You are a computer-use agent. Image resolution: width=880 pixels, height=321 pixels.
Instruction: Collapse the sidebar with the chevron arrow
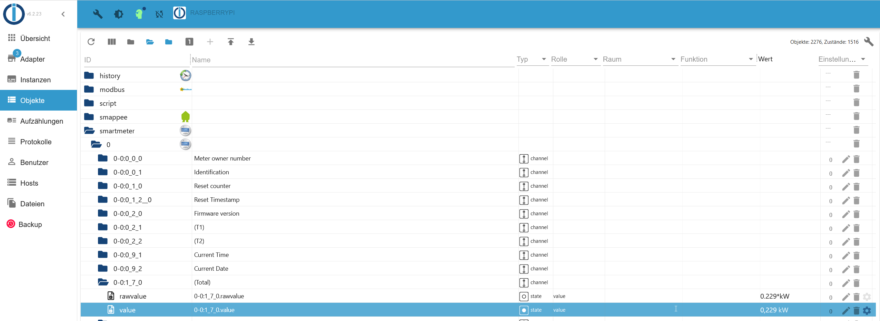(63, 14)
